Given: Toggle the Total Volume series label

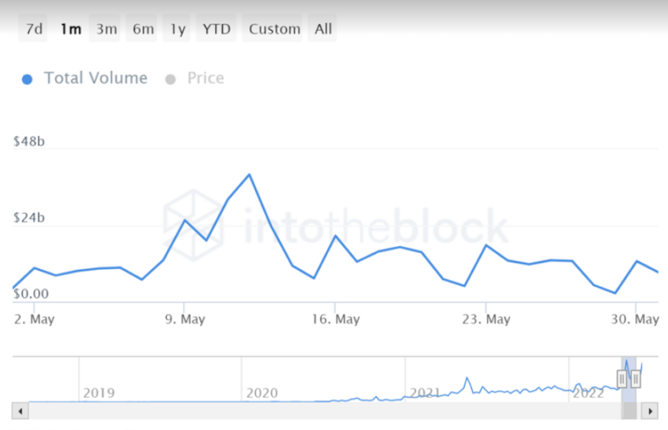Looking at the screenshot, I should click(95, 78).
